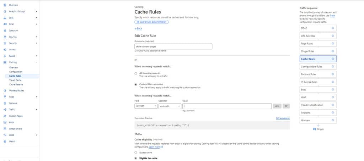
Task: Expand the DNS submenu arrow
Action: [37, 18]
